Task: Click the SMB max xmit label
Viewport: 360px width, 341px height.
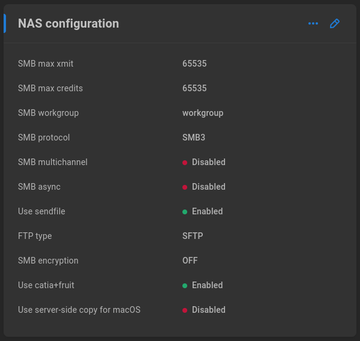Action: 46,64
